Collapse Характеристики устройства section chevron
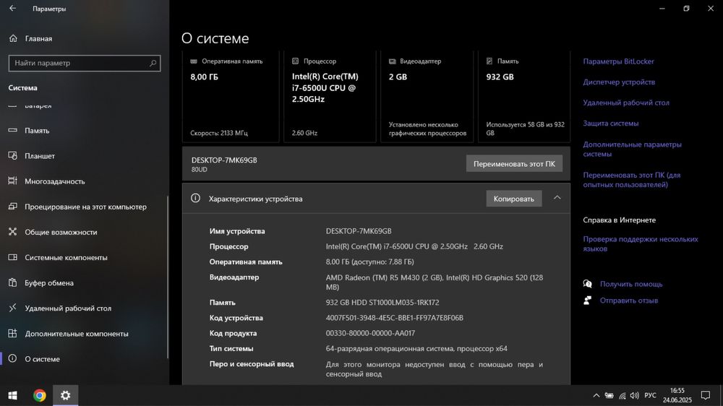723x406 pixels. click(557, 198)
